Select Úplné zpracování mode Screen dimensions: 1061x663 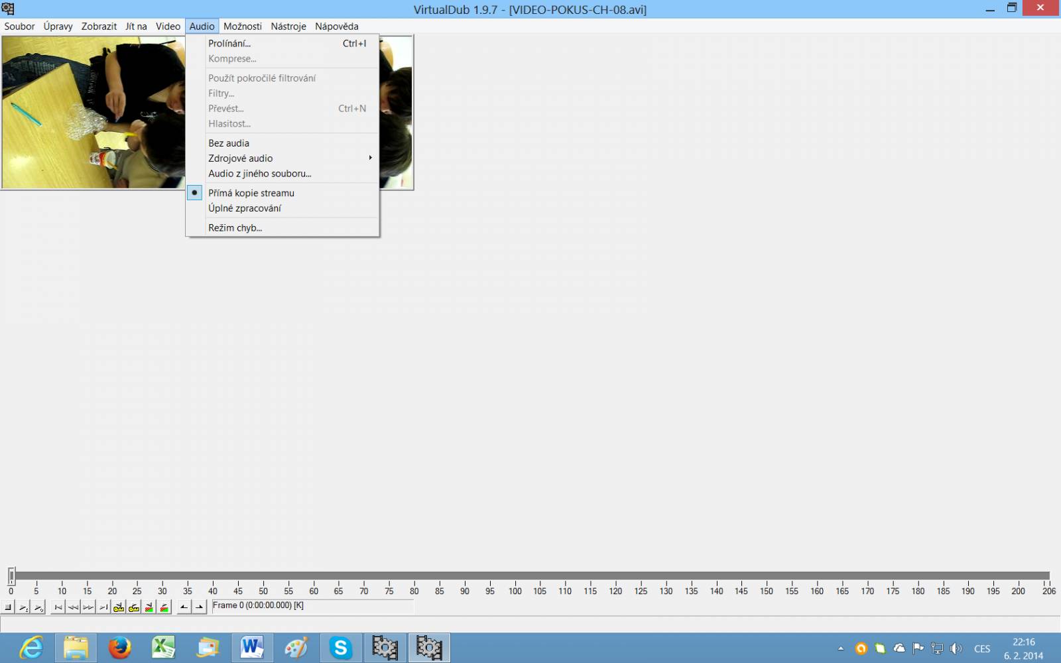[283, 208]
